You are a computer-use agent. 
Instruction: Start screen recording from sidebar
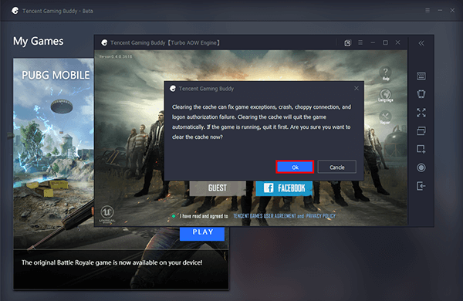421,167
